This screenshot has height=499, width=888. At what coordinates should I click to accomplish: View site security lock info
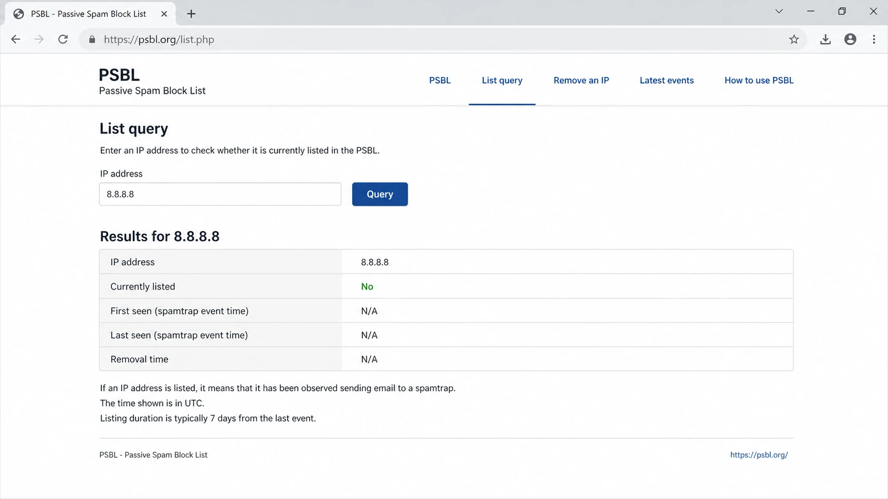pyautogui.click(x=92, y=39)
